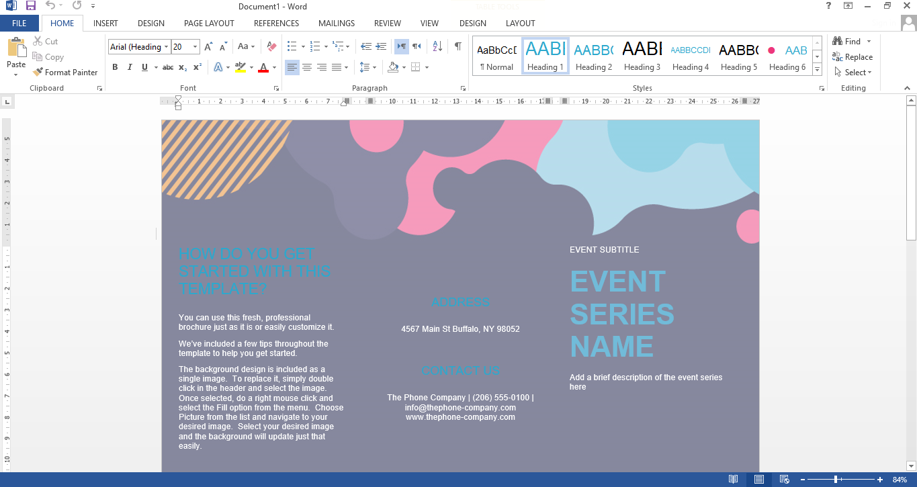The height and width of the screenshot is (487, 917).
Task: Click Replace in the Editing group
Action: click(x=854, y=56)
